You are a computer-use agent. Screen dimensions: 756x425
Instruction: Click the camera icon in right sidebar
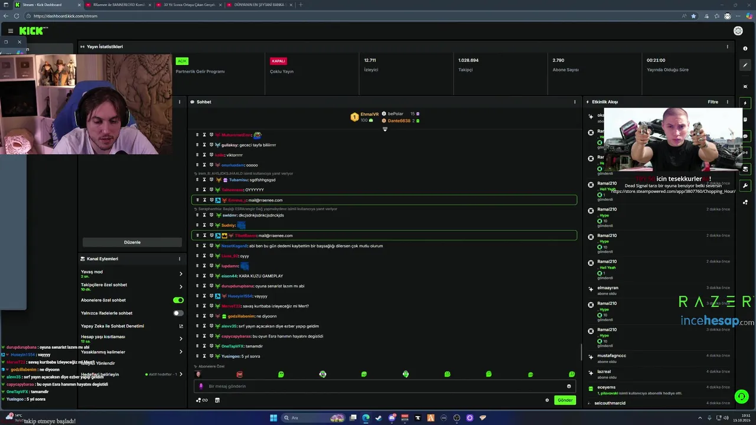point(745,86)
